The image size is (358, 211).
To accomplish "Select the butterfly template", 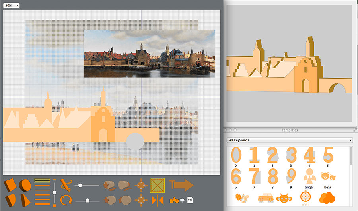I will 241,198.
